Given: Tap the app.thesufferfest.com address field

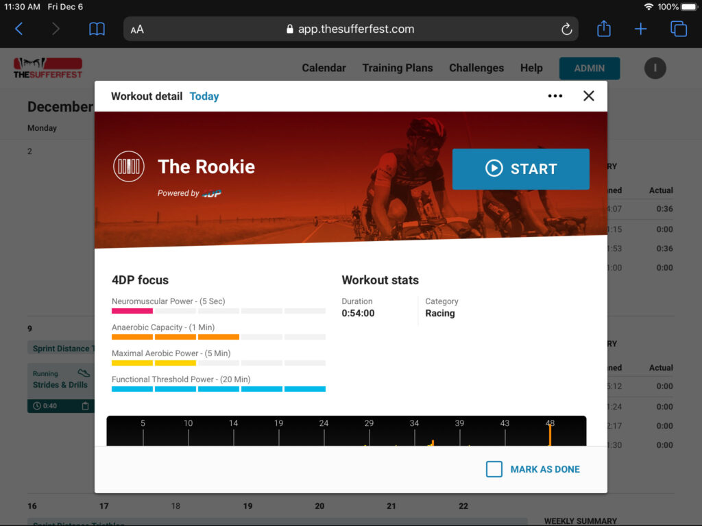Looking at the screenshot, I should (350, 29).
